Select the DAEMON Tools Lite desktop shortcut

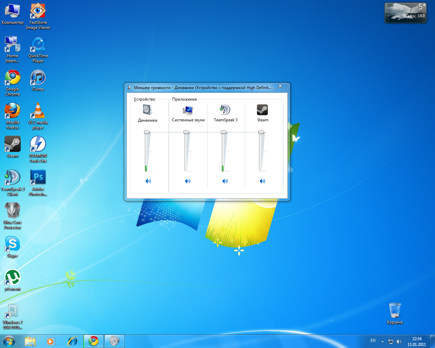click(x=38, y=150)
